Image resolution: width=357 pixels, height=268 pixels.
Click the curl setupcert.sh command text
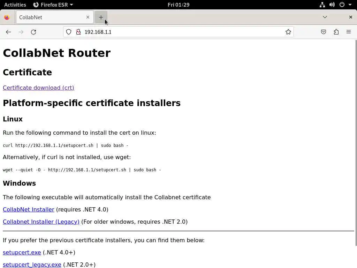pos(66,146)
